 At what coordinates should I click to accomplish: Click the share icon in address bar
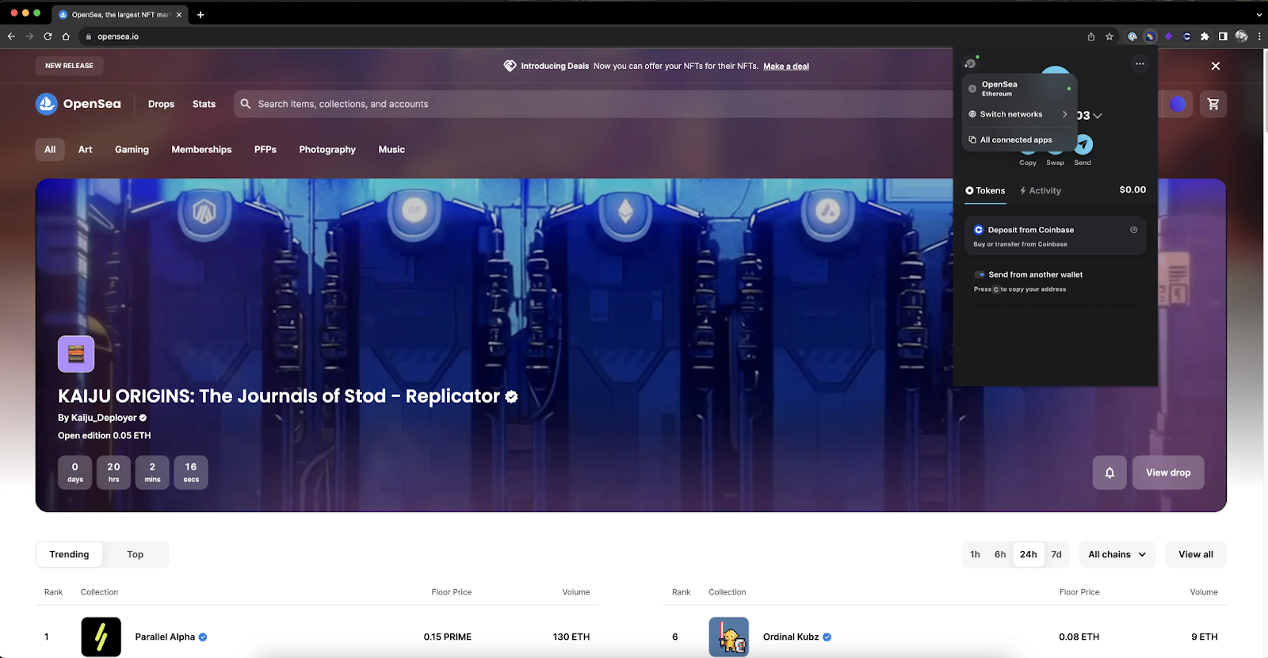pyautogui.click(x=1091, y=36)
